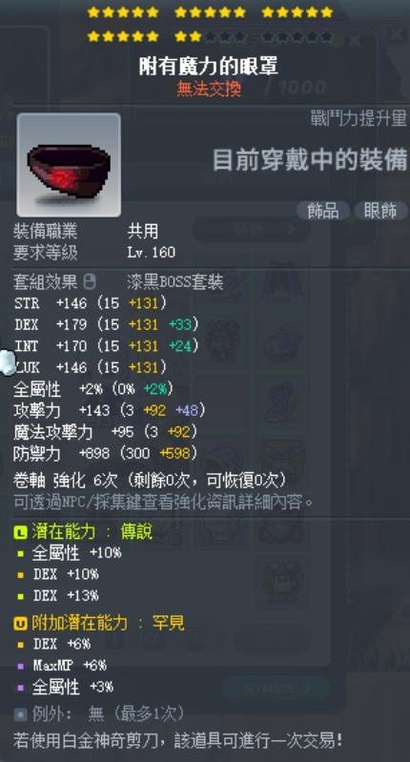Click the item name 附有魔力的眼罩
410x762 pixels.
(209, 67)
